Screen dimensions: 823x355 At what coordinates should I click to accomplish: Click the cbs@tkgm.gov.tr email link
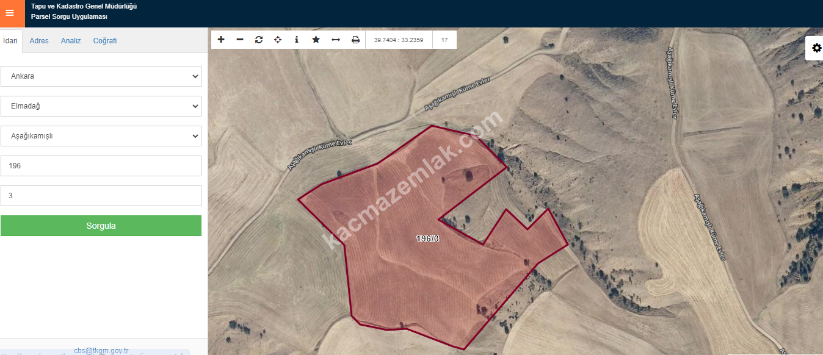click(x=101, y=350)
